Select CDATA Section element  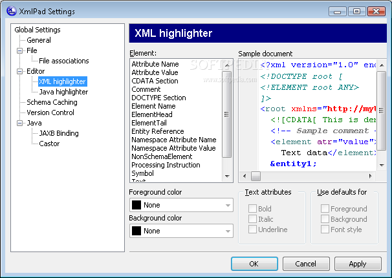(155, 81)
